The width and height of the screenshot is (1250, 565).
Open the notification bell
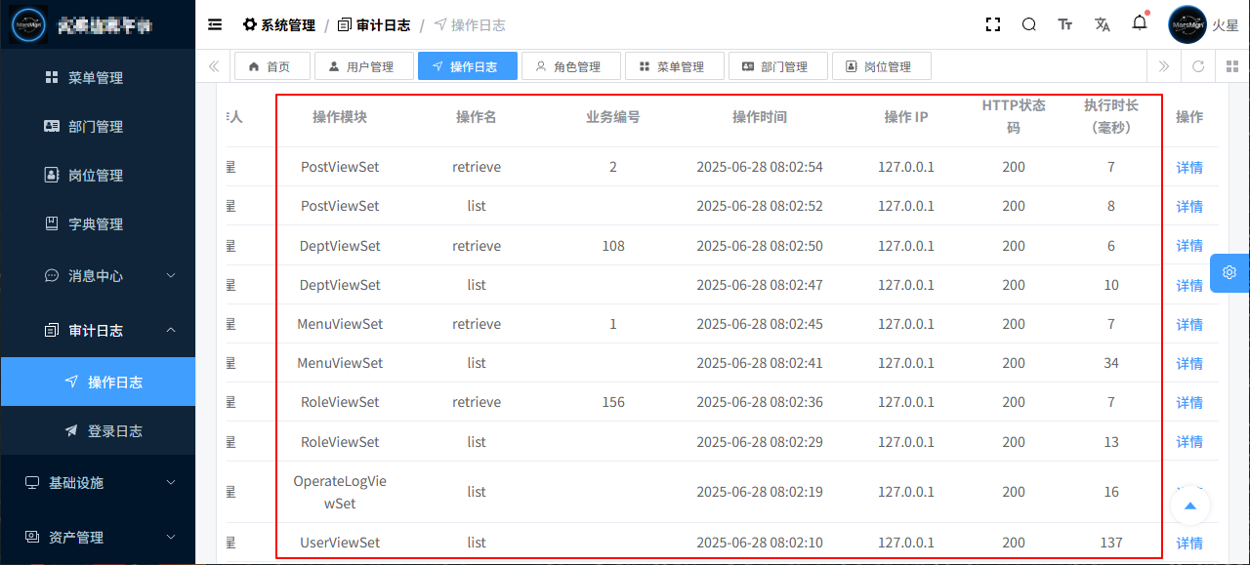click(x=1140, y=24)
